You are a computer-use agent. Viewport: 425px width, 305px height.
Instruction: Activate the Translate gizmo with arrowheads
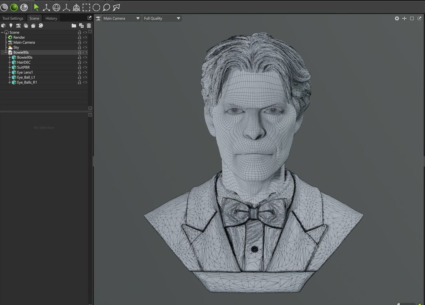pyautogui.click(x=46, y=7)
